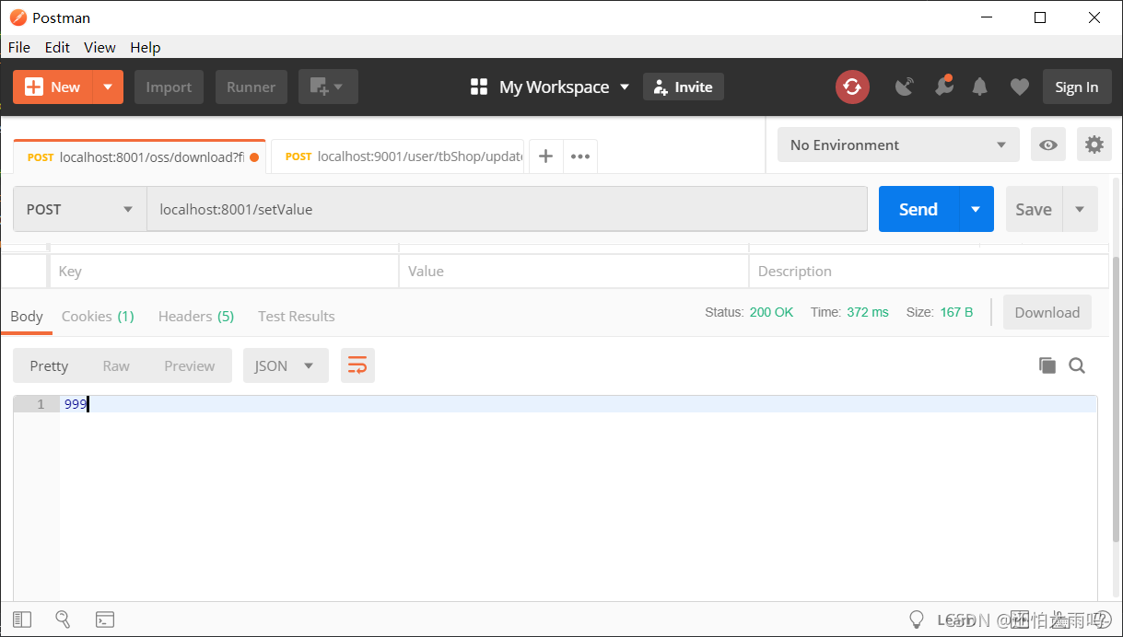Click the heart icon in header
This screenshot has height=637, width=1123.
pyautogui.click(x=1019, y=87)
